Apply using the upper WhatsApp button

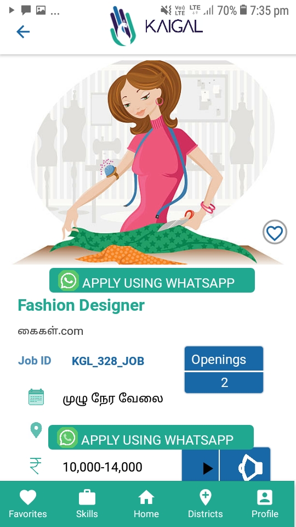(x=152, y=280)
